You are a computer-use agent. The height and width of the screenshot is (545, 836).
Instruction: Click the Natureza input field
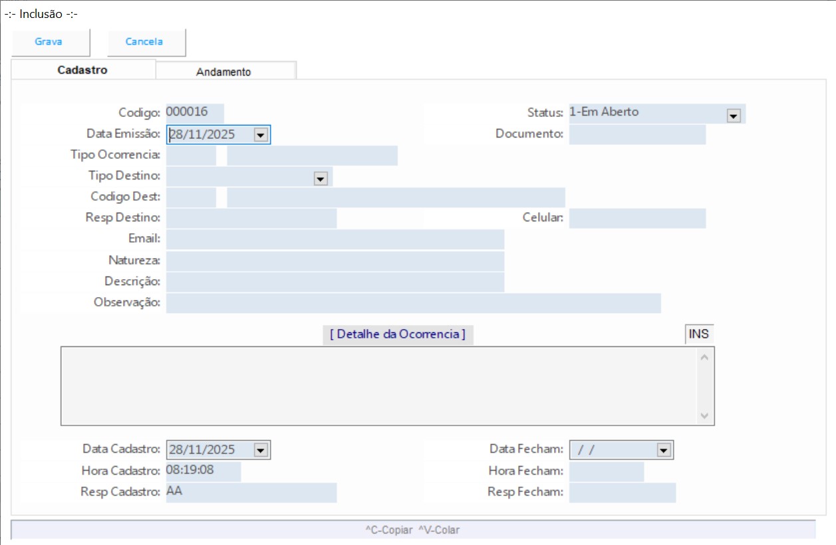coord(335,261)
